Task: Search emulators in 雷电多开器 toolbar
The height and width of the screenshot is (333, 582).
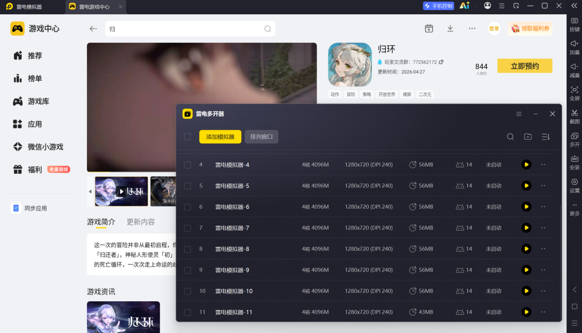Action: click(x=510, y=137)
